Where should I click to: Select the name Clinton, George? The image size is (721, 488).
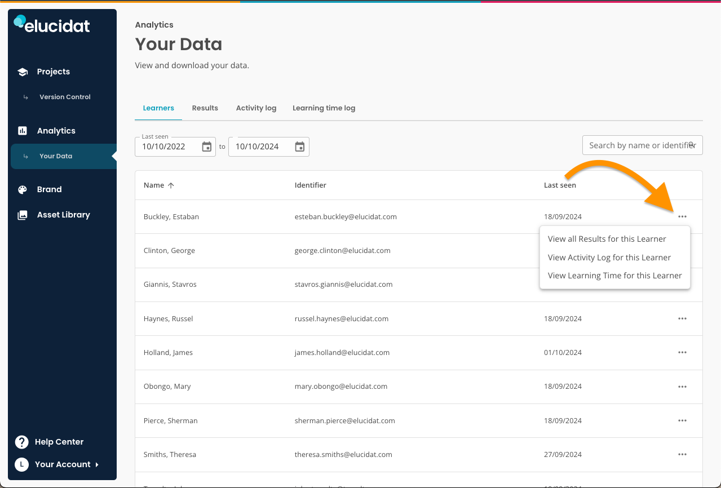click(169, 250)
